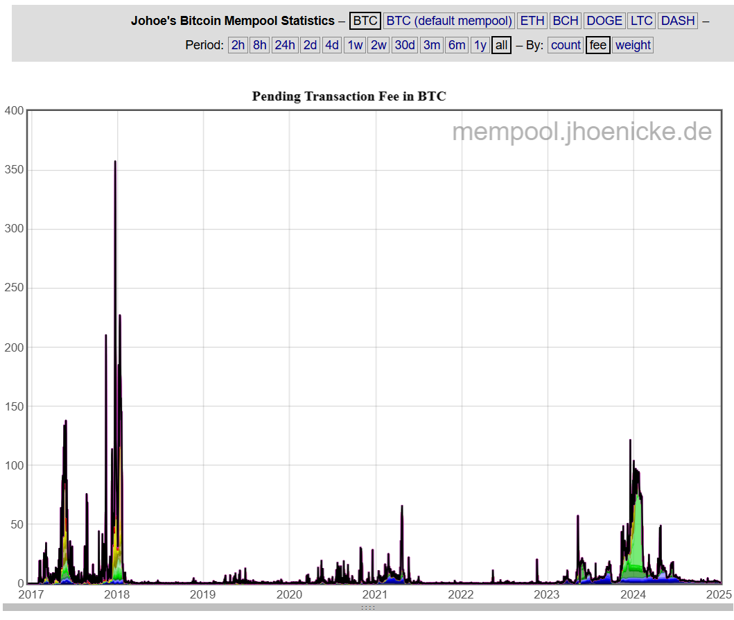Switch the period to 3m
The image size is (734, 620).
(432, 45)
